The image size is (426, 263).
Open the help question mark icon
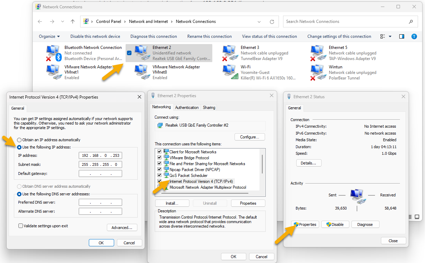(414, 36)
